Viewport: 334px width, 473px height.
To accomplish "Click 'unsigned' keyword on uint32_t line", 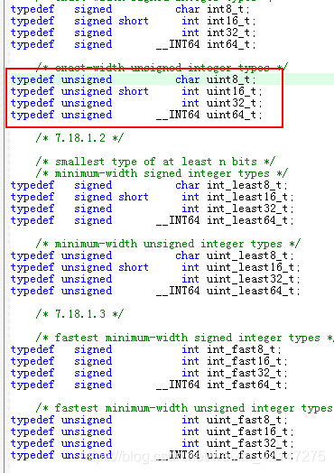I will pos(87,103).
